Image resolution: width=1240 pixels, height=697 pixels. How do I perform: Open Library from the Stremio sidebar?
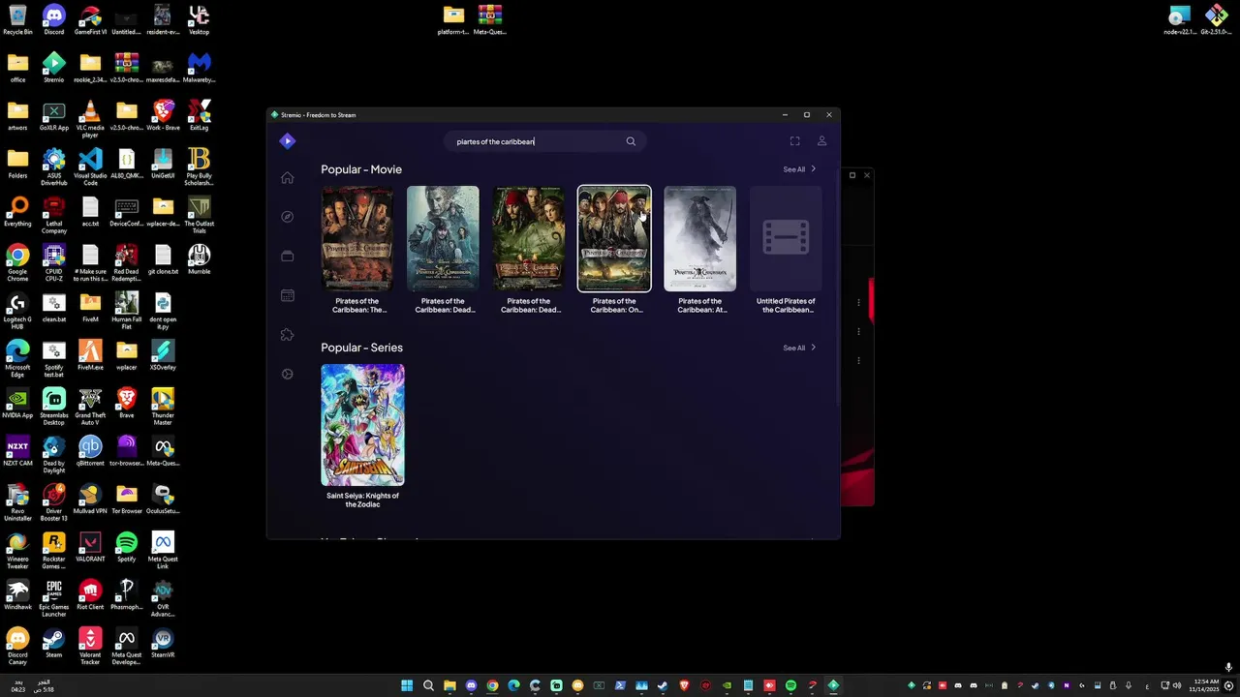[x=287, y=257]
